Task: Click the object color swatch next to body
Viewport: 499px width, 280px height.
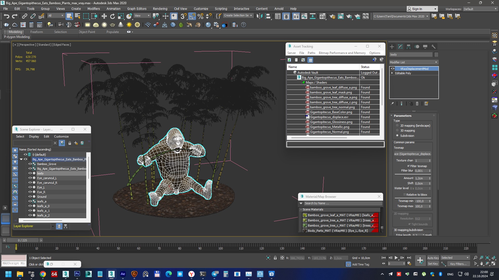Action: tap(436, 54)
